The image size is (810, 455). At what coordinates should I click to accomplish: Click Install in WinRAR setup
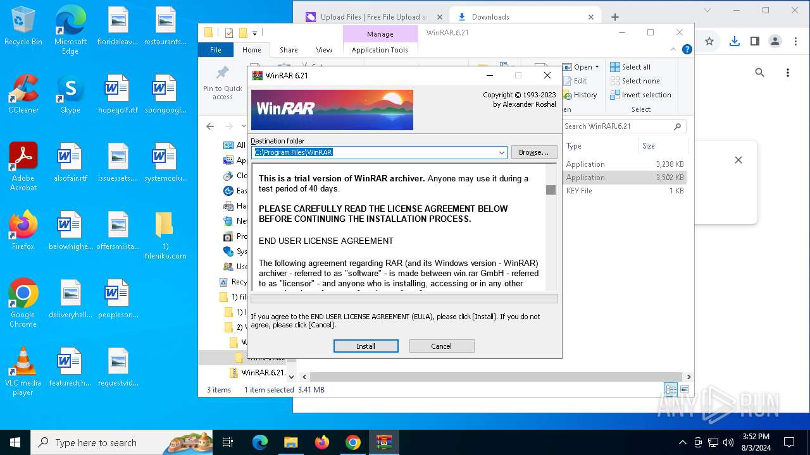click(366, 346)
